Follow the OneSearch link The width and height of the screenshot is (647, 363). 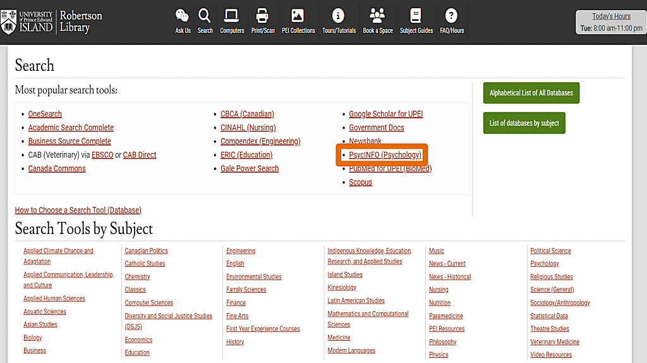pyautogui.click(x=45, y=114)
